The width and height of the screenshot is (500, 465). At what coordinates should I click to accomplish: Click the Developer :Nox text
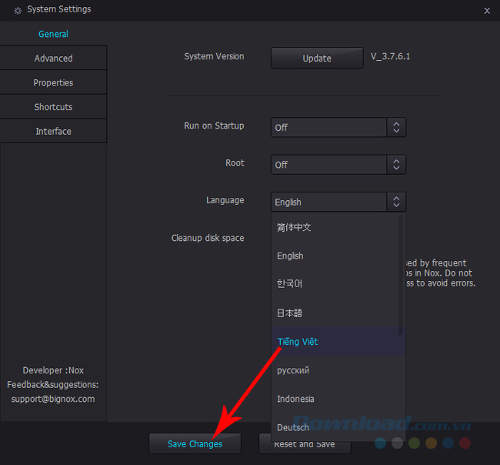[53, 370]
